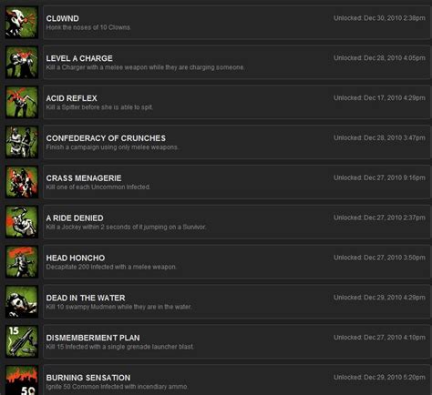Click the CL0WND achievement title
This screenshot has width=432, height=395.
(x=63, y=18)
